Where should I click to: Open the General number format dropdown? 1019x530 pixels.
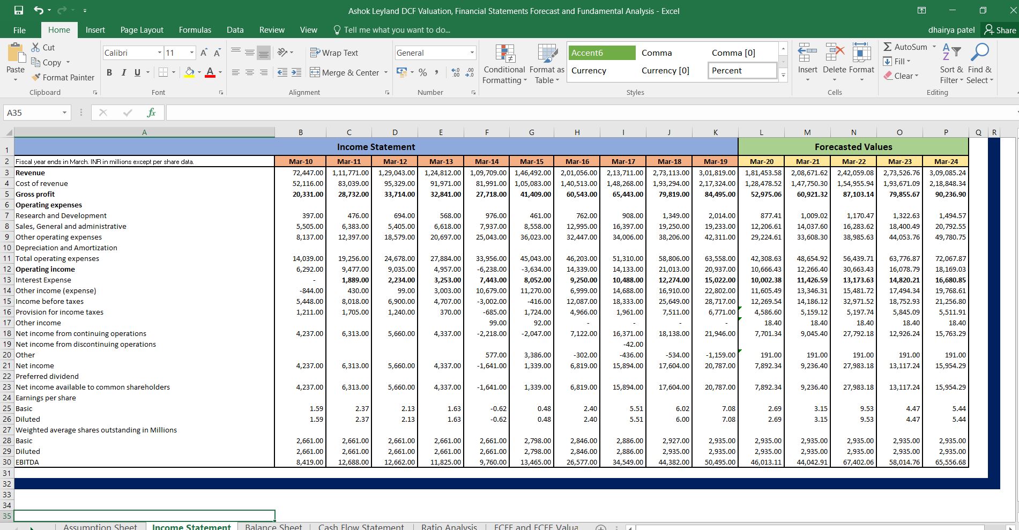(x=472, y=53)
